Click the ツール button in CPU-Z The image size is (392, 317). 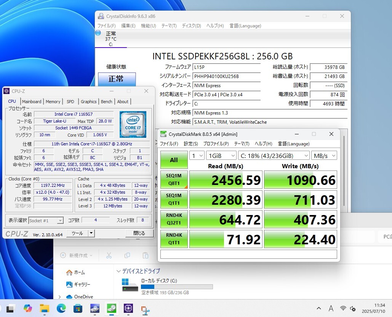(x=77, y=233)
